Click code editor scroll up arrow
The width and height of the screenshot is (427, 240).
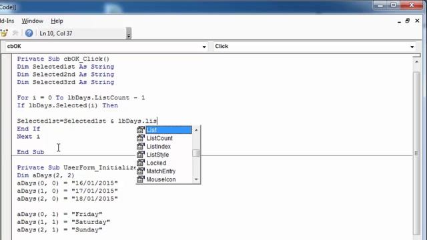[416, 62]
